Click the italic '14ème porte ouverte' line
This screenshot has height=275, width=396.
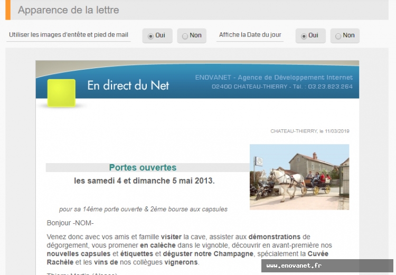coord(143,209)
